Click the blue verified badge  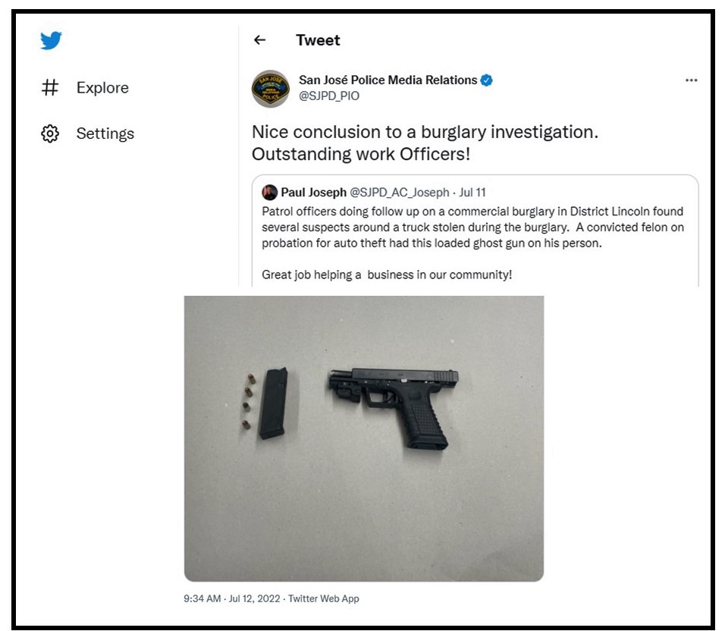click(487, 80)
